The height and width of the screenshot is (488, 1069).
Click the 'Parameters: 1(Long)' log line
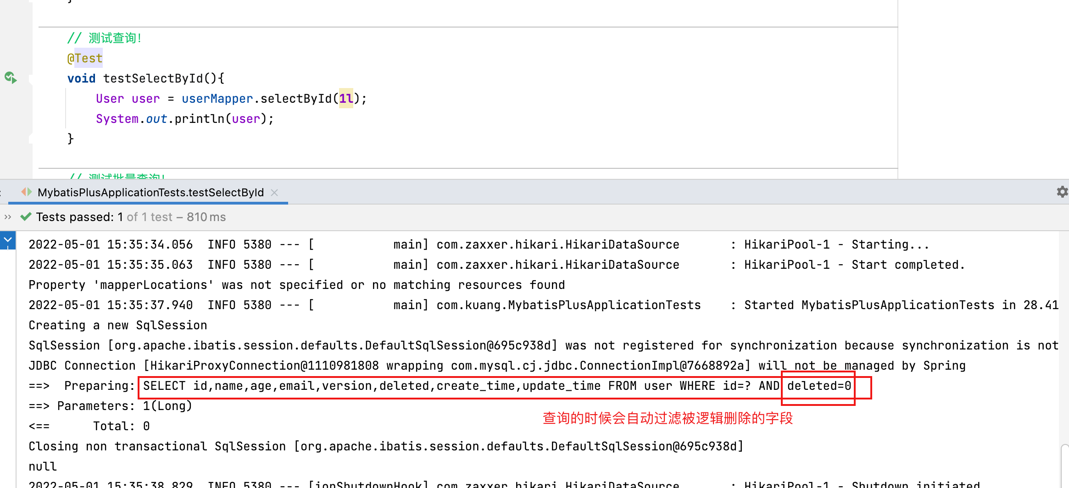click(111, 406)
